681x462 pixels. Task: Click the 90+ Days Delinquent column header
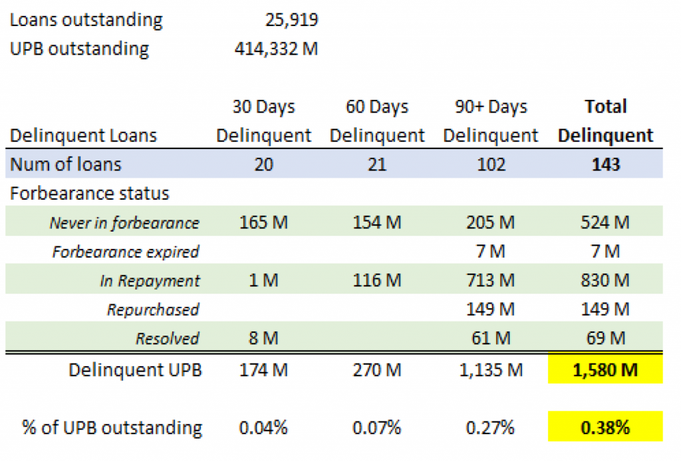pyautogui.click(x=491, y=121)
